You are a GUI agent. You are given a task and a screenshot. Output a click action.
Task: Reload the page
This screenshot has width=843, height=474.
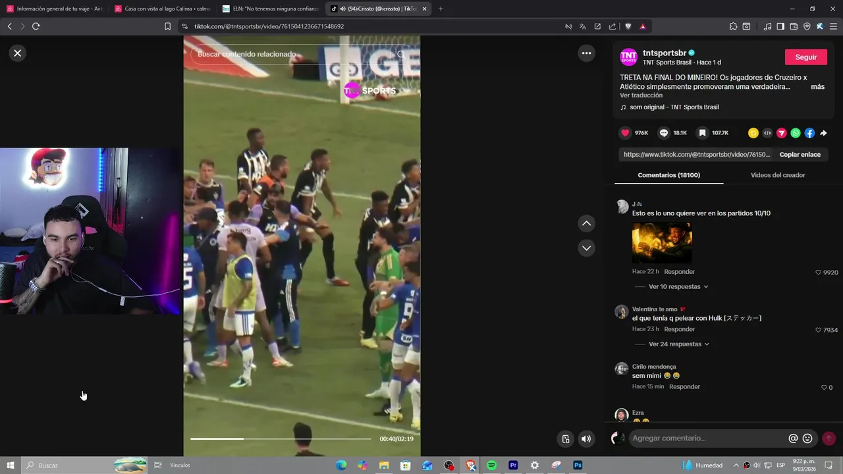click(36, 26)
